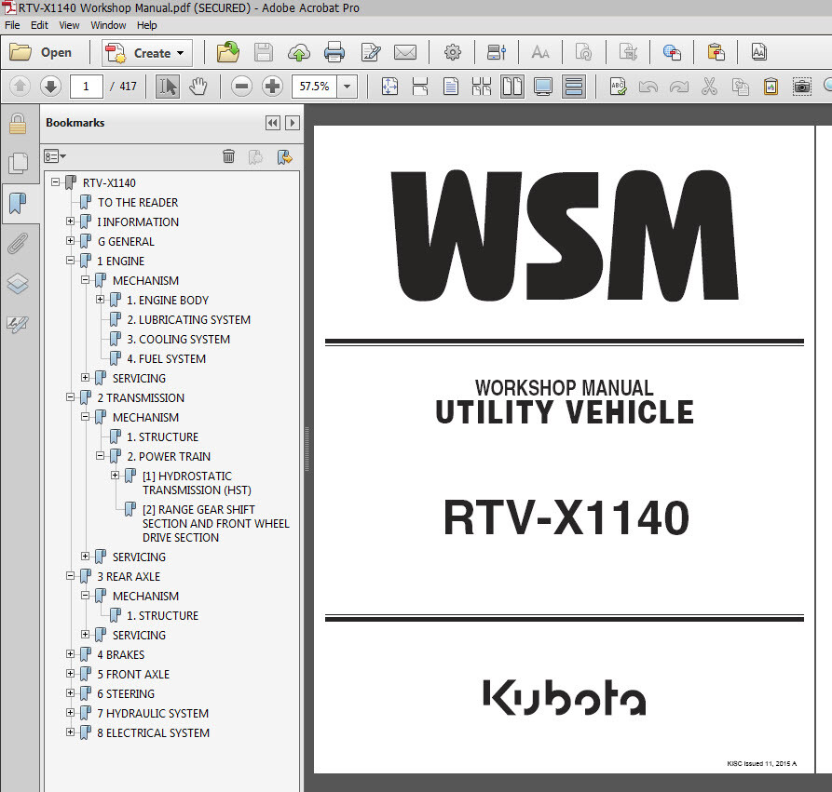Image resolution: width=832 pixels, height=792 pixels.
Task: Click the zoom percentage field 57.5%
Action: pyautogui.click(x=315, y=87)
